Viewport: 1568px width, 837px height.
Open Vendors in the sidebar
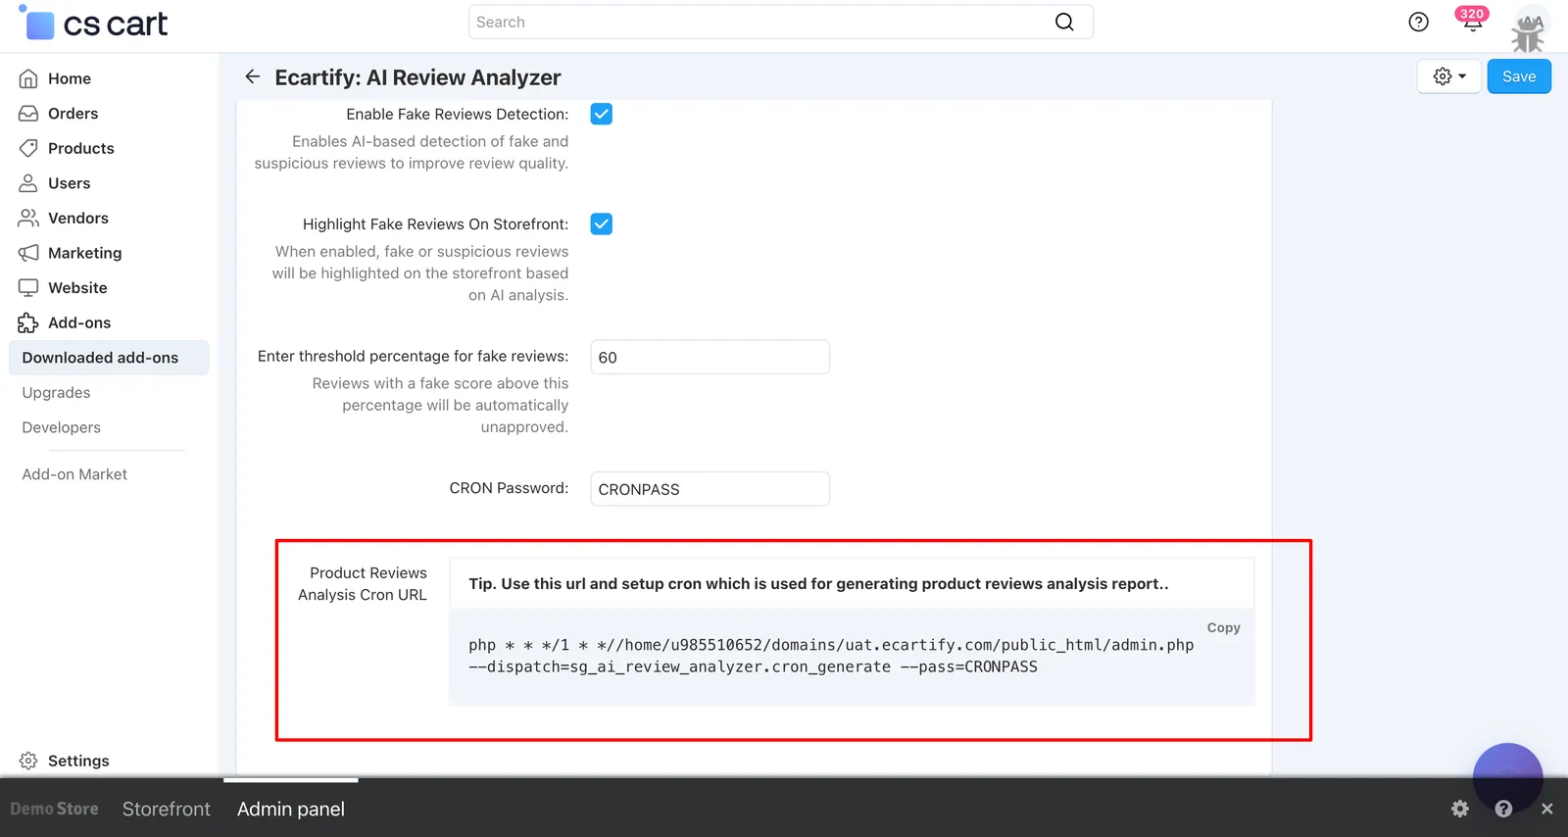pyautogui.click(x=77, y=218)
